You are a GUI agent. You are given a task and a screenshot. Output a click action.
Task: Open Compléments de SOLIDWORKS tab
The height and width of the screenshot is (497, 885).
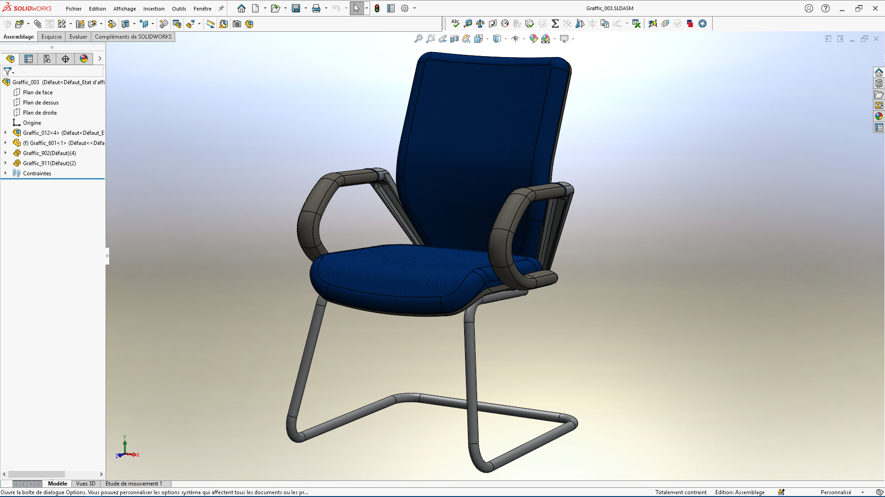[x=133, y=37]
